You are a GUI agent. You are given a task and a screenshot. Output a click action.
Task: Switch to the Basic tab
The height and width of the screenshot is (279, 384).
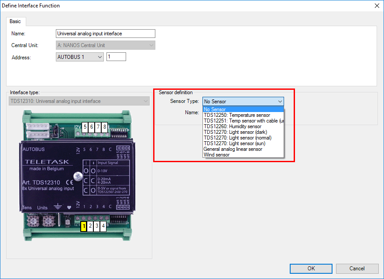point(17,21)
